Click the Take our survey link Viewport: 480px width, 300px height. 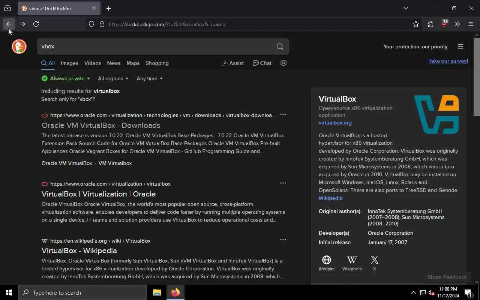(x=448, y=61)
